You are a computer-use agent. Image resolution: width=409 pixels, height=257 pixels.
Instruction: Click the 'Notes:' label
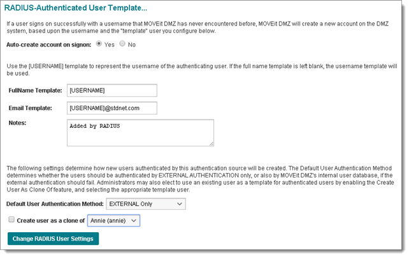[18, 122]
